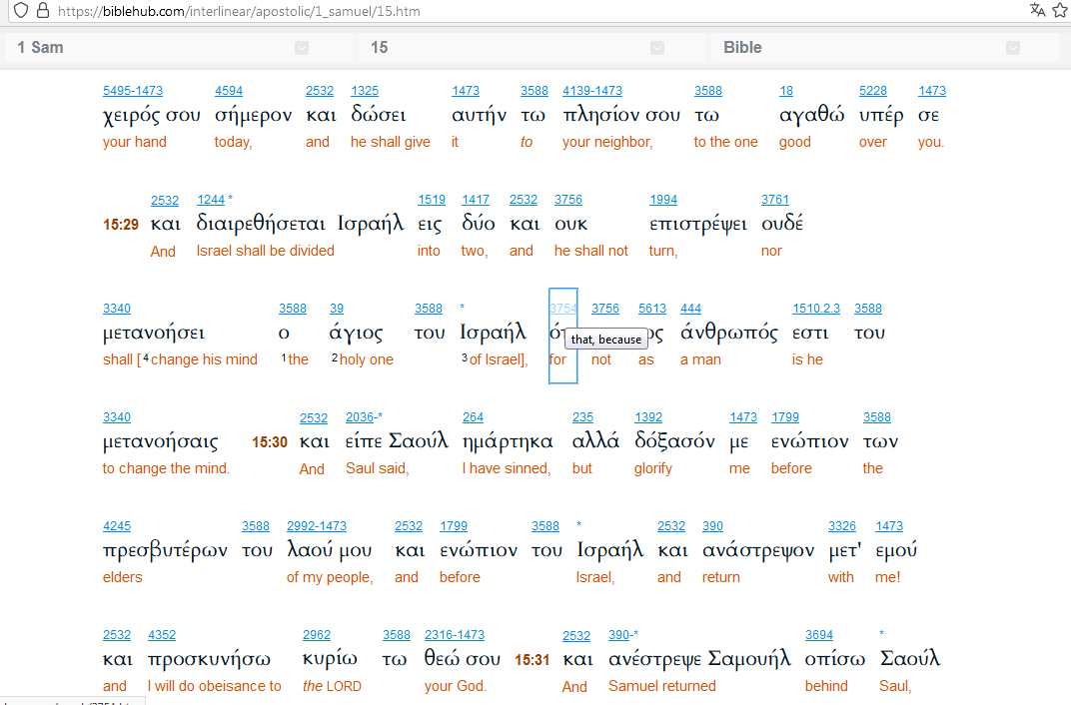Click link 3756 above 'he shall not'
This screenshot has height=705, width=1071.
coord(568,200)
